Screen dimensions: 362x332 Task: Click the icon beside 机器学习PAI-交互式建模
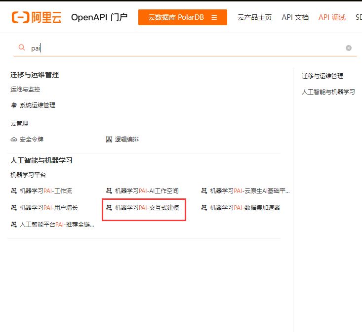(x=109, y=208)
